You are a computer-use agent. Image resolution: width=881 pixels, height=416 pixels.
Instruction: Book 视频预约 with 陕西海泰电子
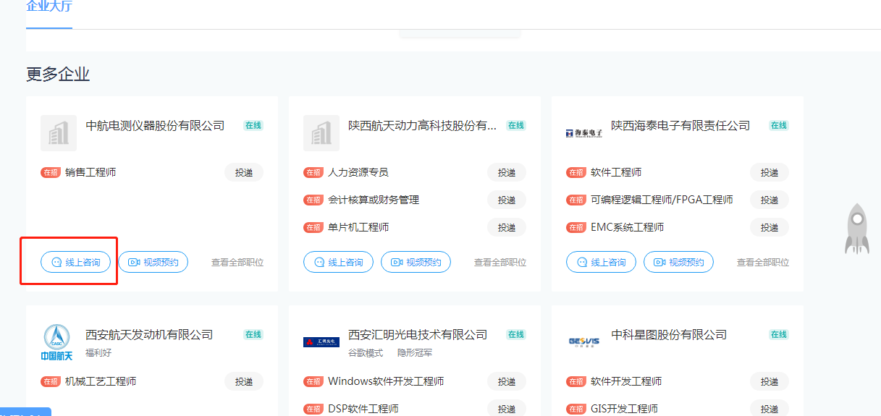[x=678, y=262]
